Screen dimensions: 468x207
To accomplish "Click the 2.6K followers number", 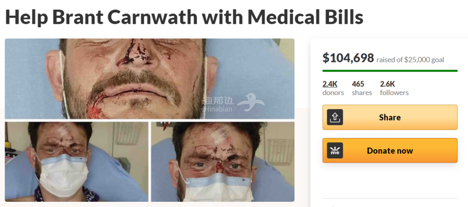I will click(387, 84).
